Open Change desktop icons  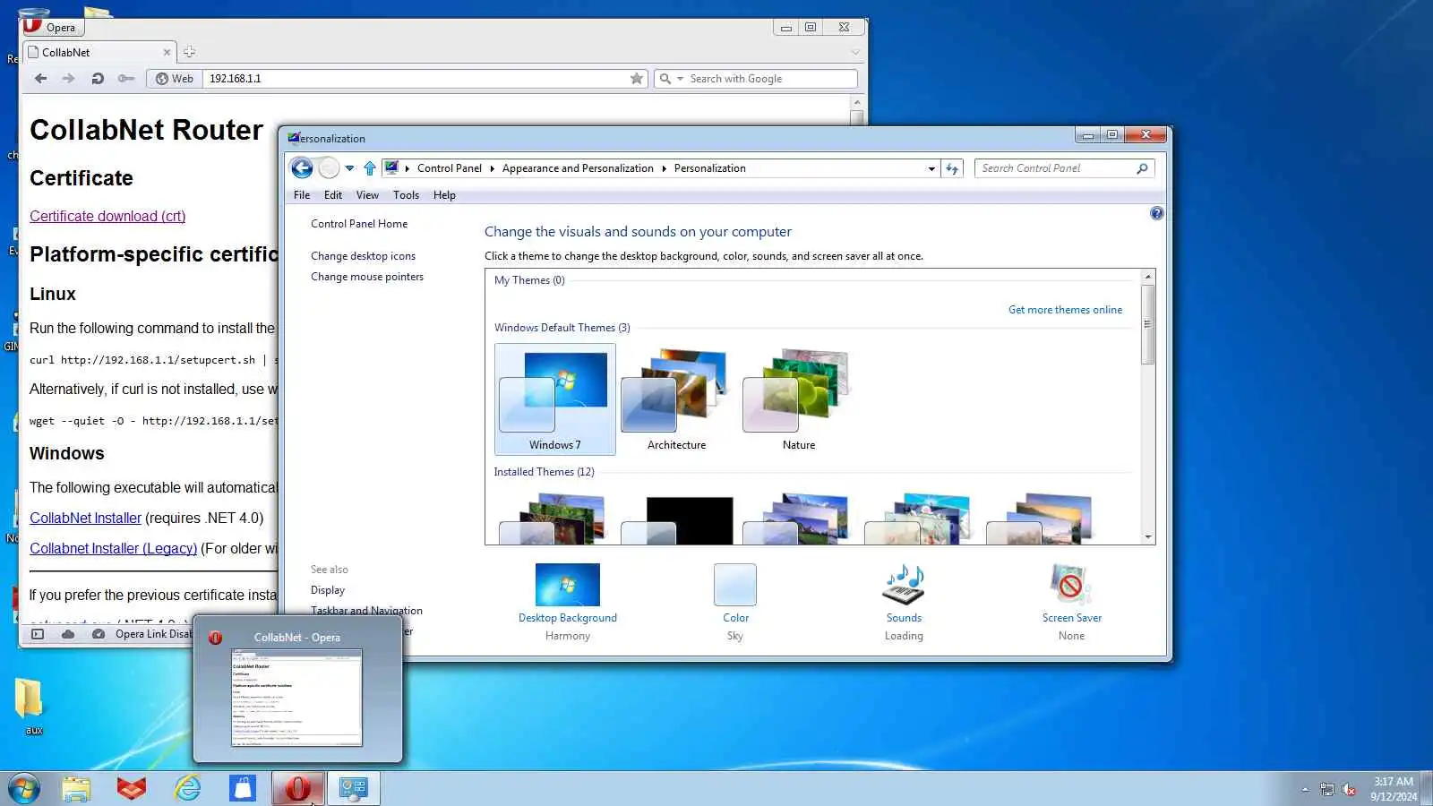pyautogui.click(x=363, y=256)
